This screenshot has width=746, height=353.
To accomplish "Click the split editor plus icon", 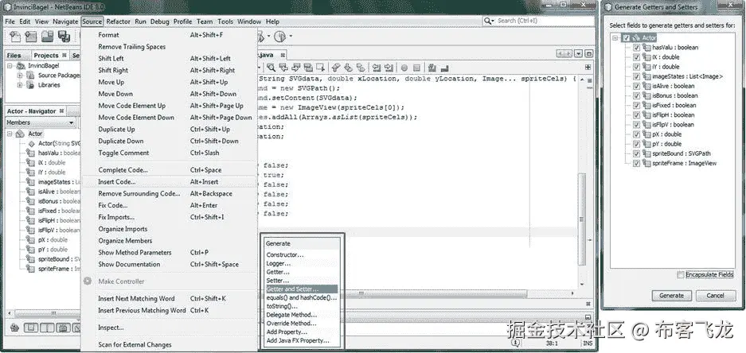I will pyautogui.click(x=588, y=68).
